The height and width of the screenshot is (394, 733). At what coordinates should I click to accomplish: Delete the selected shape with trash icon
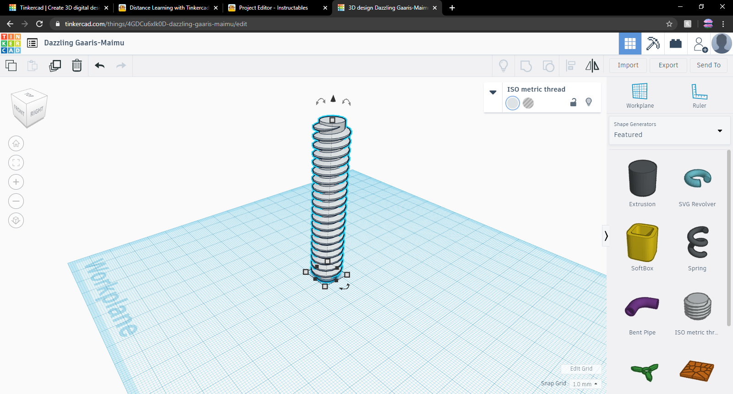click(x=77, y=66)
